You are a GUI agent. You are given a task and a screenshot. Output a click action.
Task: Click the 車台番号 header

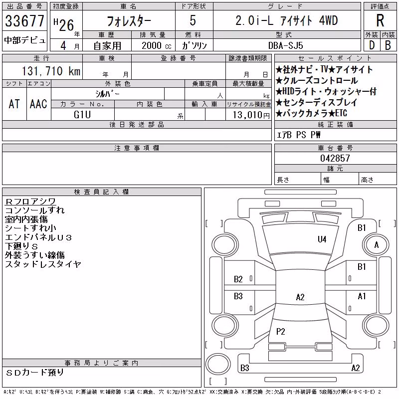tap(335, 148)
